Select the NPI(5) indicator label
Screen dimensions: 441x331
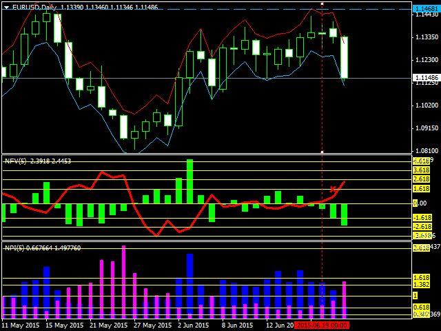point(15,248)
